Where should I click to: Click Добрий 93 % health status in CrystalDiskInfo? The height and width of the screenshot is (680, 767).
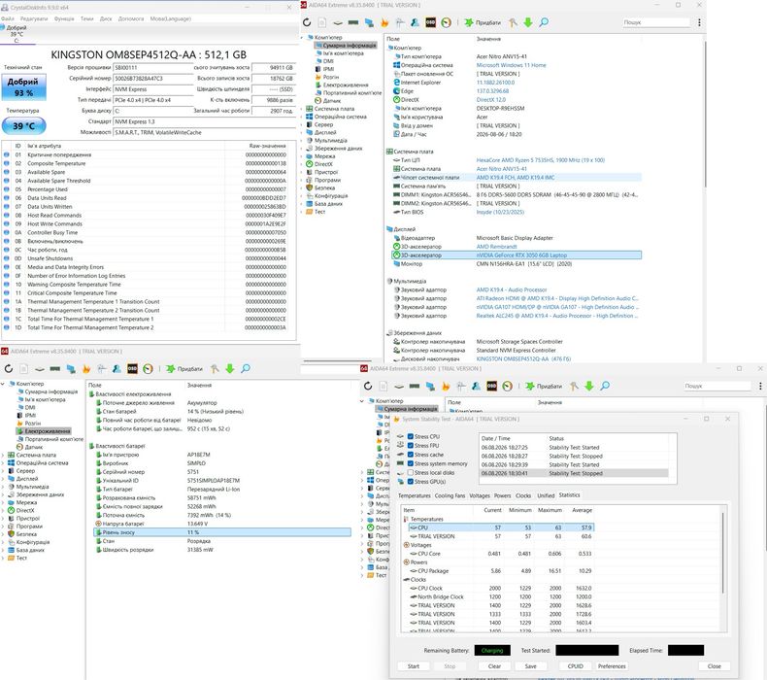click(23, 86)
